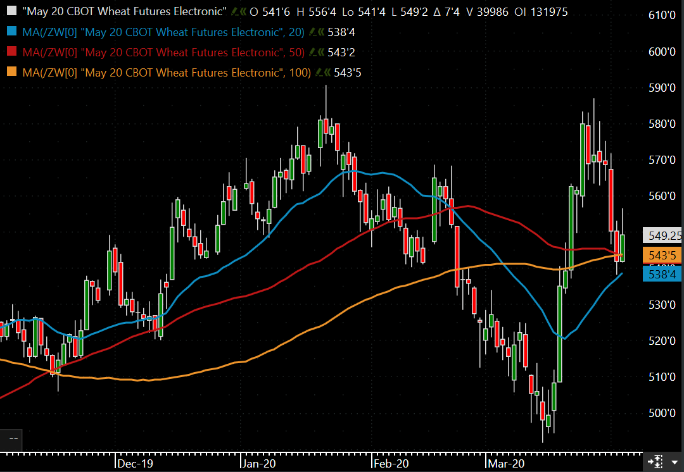
Task: Click the red color swatch of the MA 50 legend
Action: coord(12,51)
